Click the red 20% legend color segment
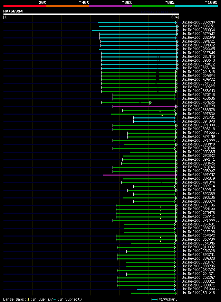 (x=25, y=6)
